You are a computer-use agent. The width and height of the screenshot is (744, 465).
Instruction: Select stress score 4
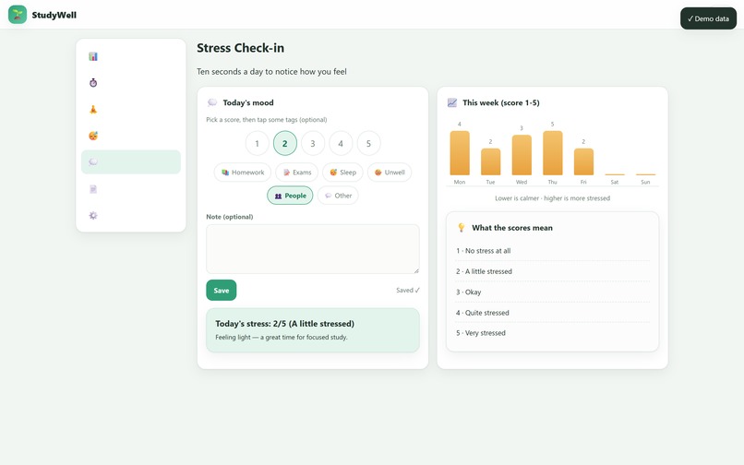click(x=341, y=143)
